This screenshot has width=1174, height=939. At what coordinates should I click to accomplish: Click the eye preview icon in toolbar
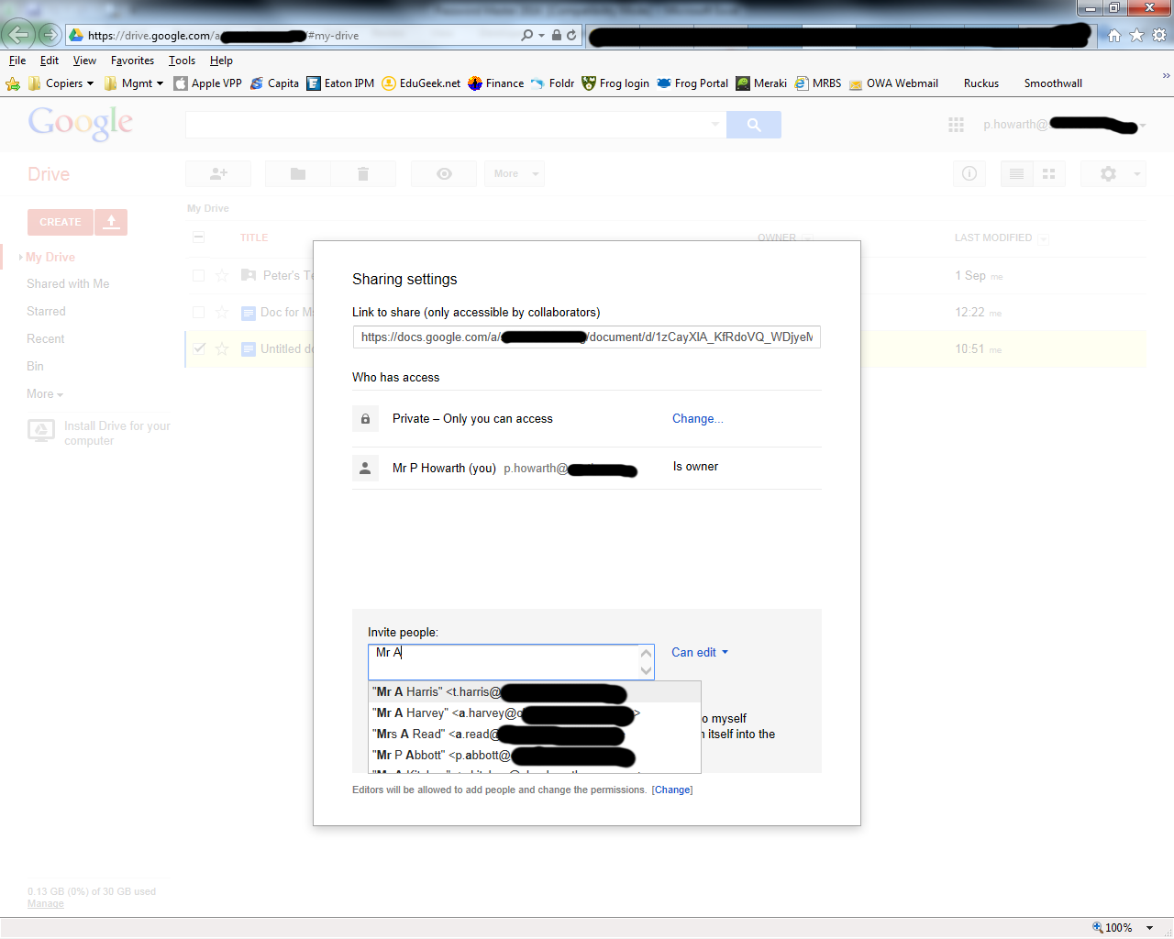pos(444,173)
